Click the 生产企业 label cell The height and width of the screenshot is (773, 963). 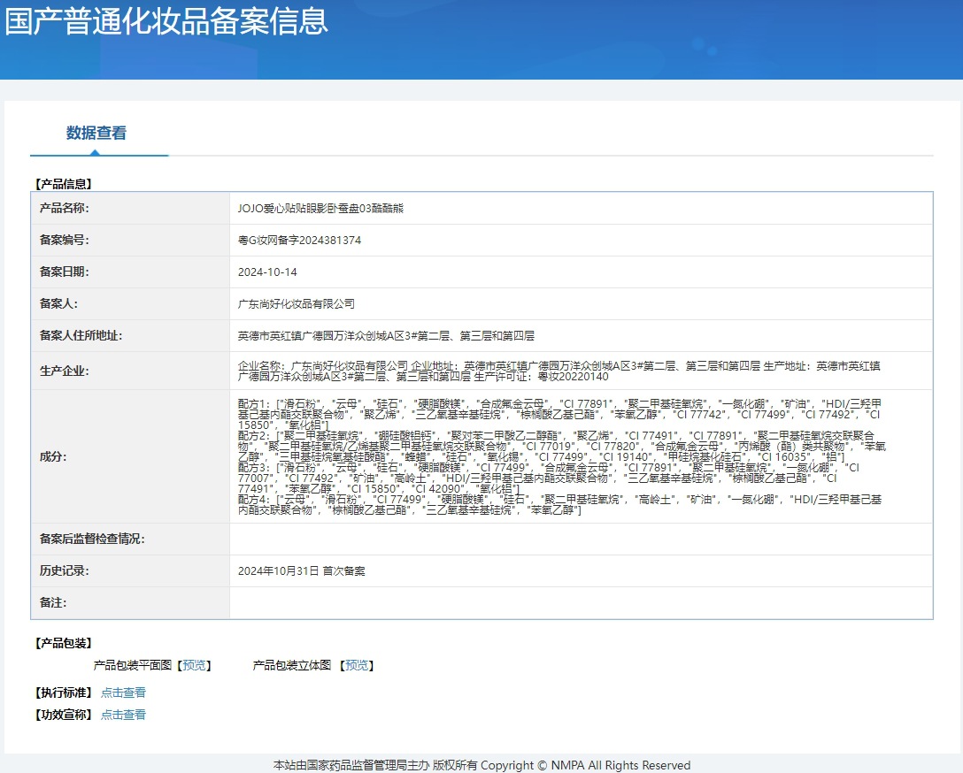[130, 371]
